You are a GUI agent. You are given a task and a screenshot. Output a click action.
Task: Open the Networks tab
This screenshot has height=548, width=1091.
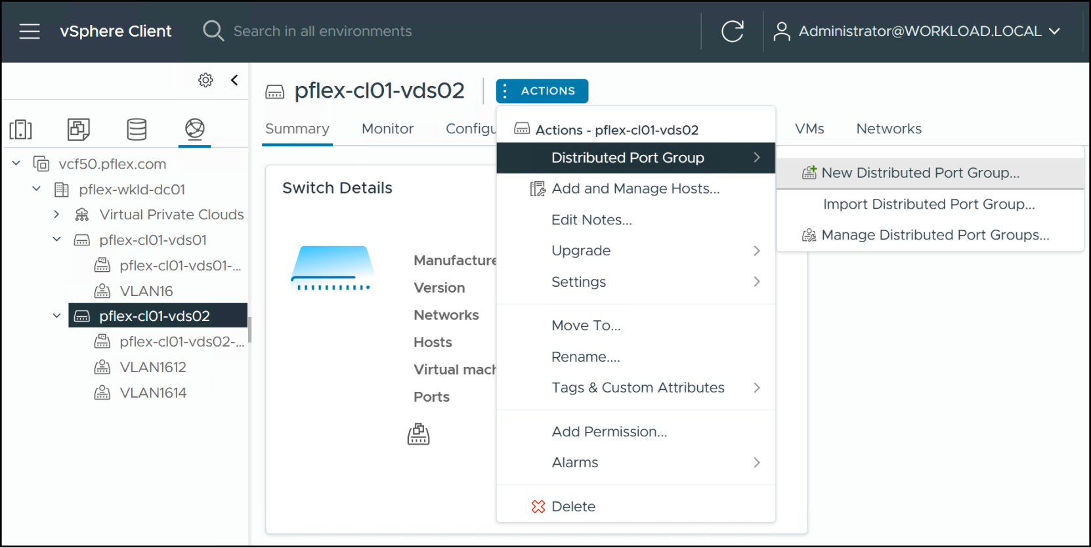point(889,129)
